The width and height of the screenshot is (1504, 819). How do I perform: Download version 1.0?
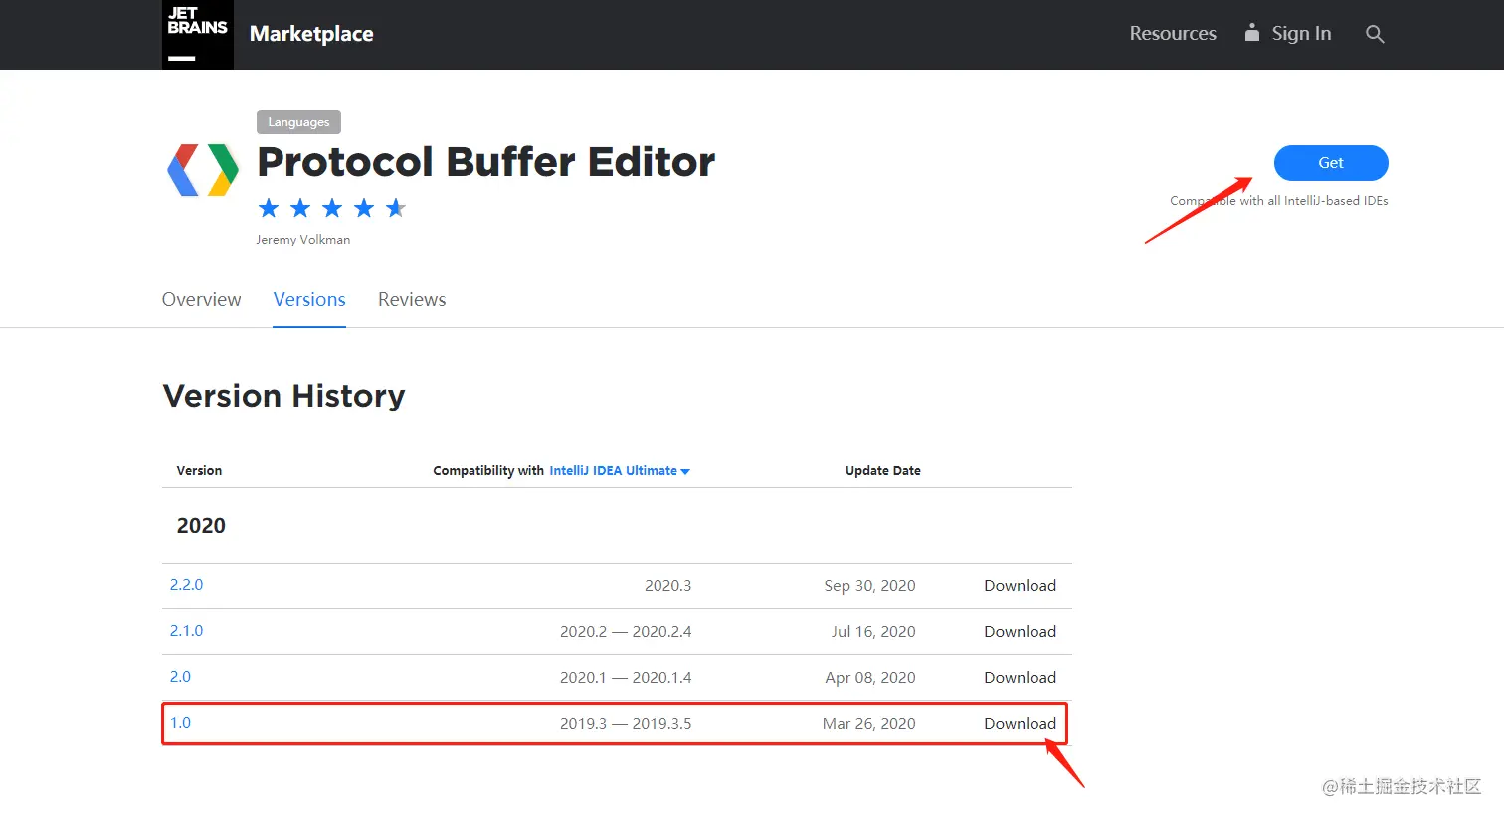[1020, 724]
